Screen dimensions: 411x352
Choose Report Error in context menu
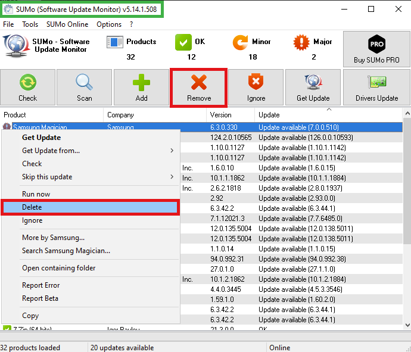coord(90,285)
